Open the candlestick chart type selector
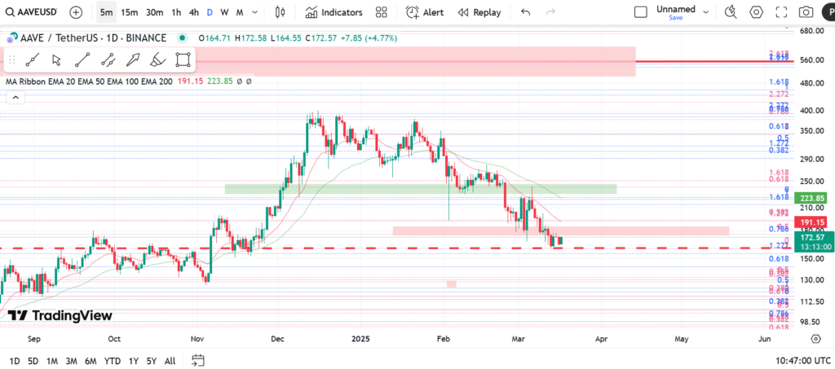This screenshot has height=369, width=835. (x=281, y=12)
